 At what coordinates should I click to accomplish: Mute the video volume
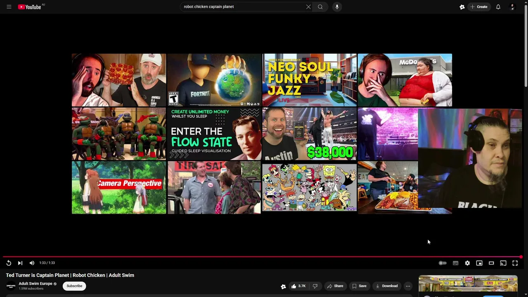click(32, 263)
